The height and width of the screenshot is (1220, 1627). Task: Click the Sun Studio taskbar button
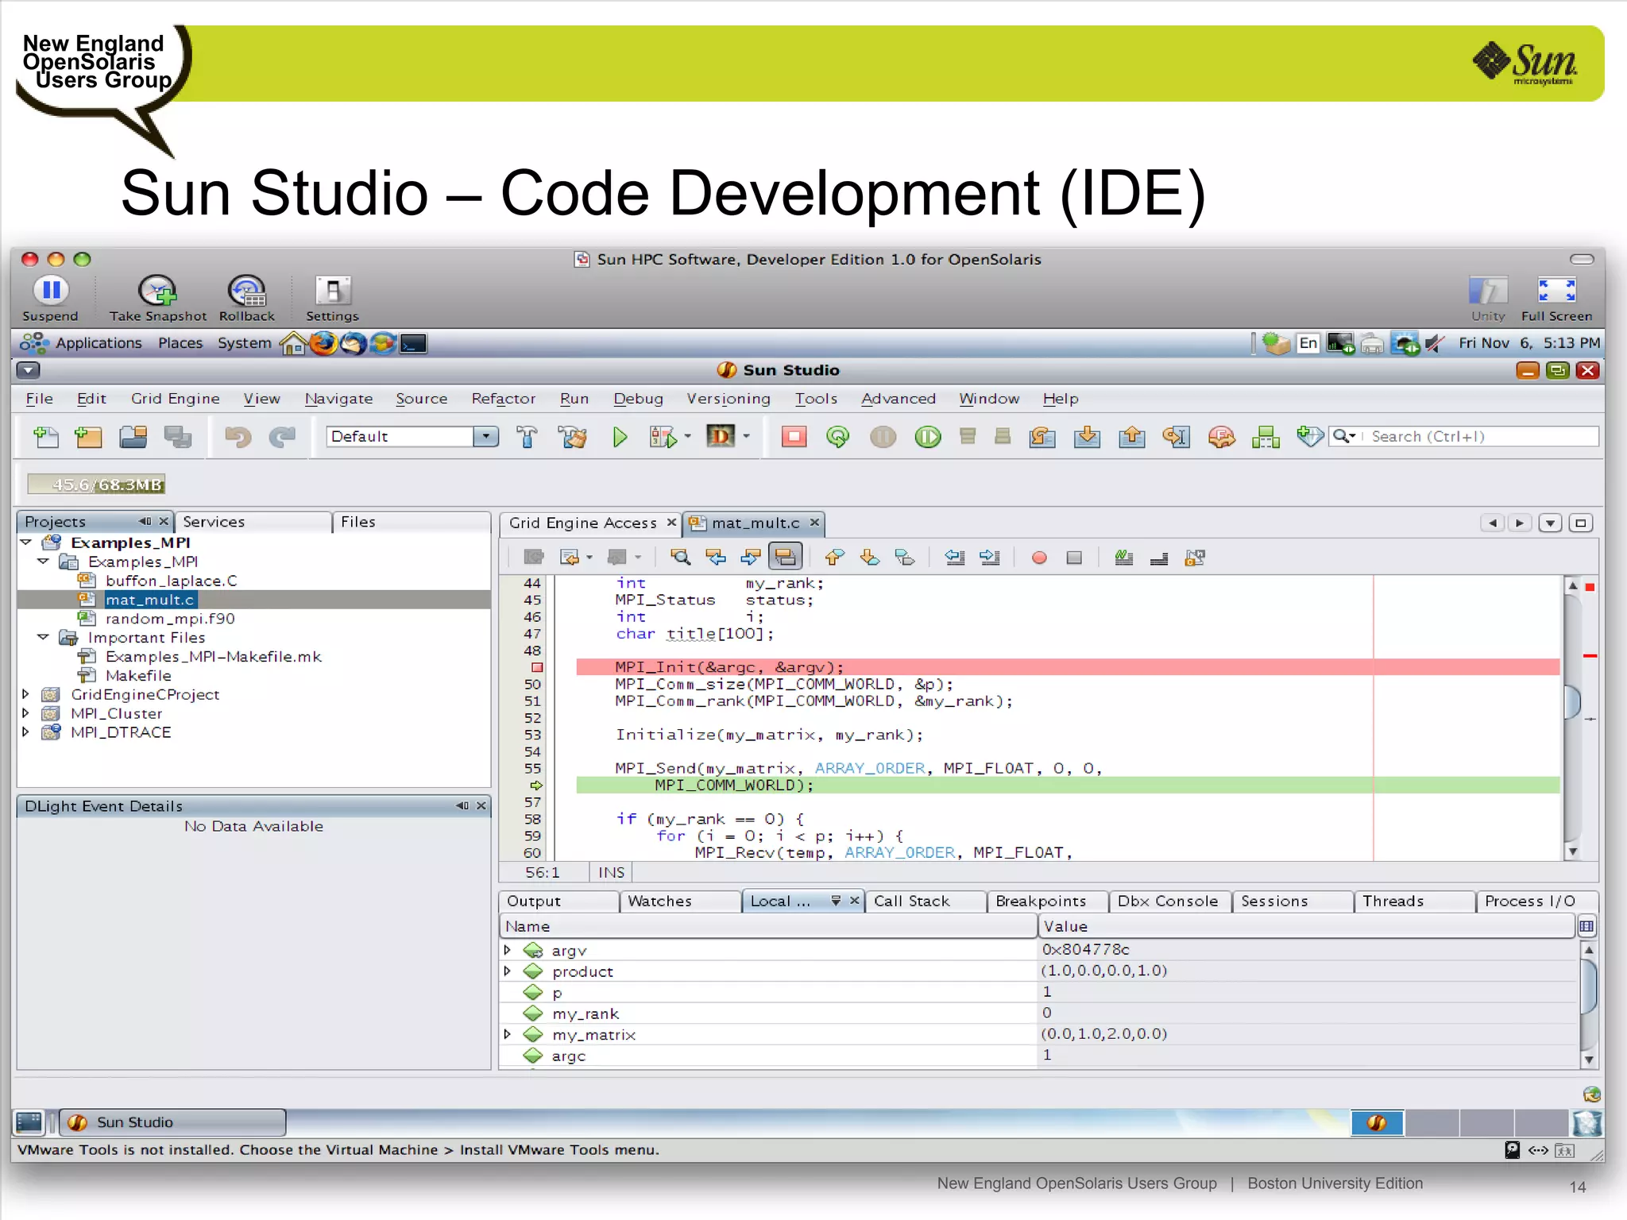[x=172, y=1122]
